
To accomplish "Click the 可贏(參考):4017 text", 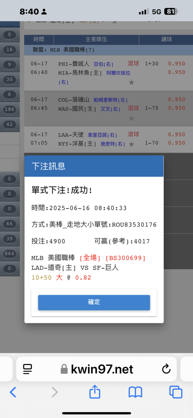I will [122, 242].
